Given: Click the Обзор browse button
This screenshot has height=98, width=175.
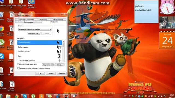Looking at the screenshot, I should pos(59,65).
